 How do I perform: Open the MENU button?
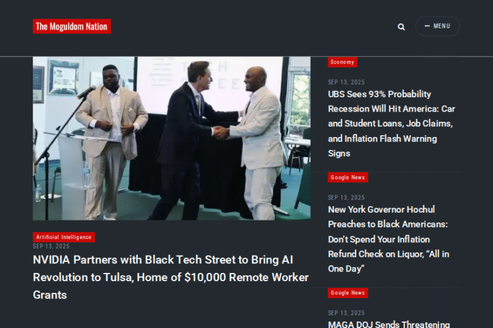[x=438, y=26]
